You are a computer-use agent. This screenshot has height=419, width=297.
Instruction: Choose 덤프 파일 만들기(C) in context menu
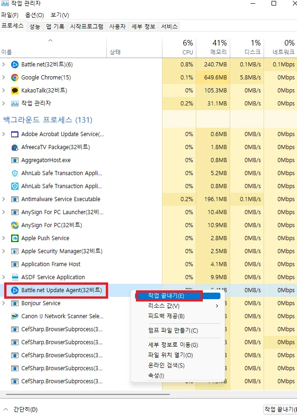point(178,331)
